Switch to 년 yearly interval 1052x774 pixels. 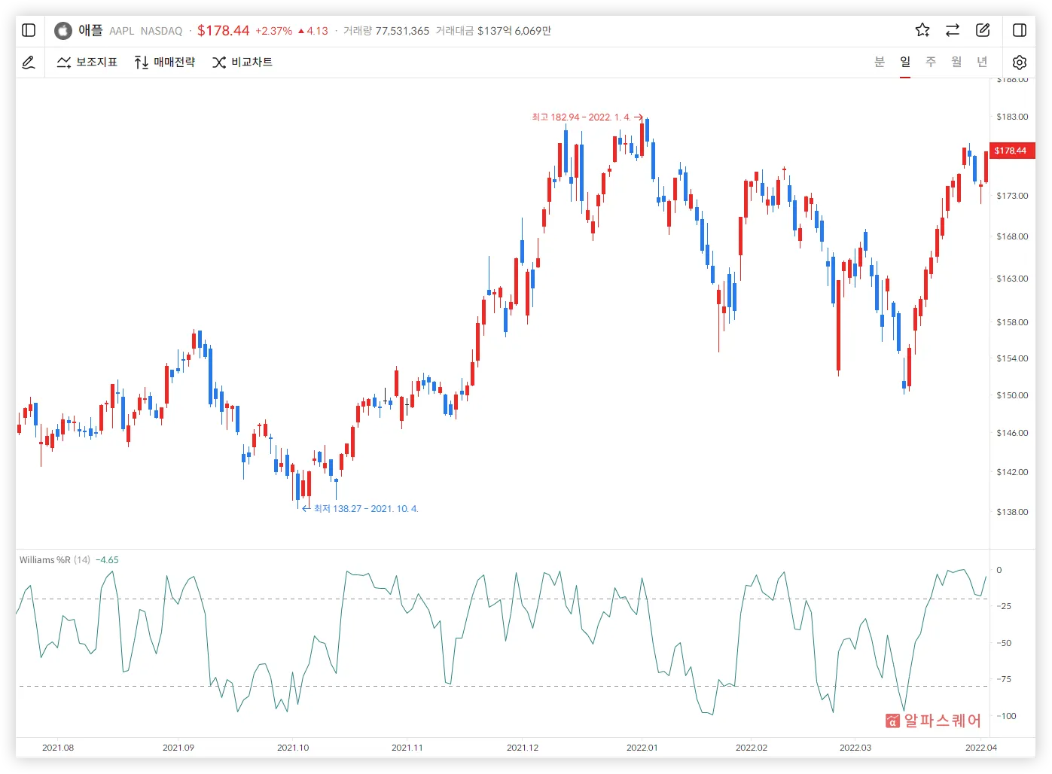tap(982, 62)
